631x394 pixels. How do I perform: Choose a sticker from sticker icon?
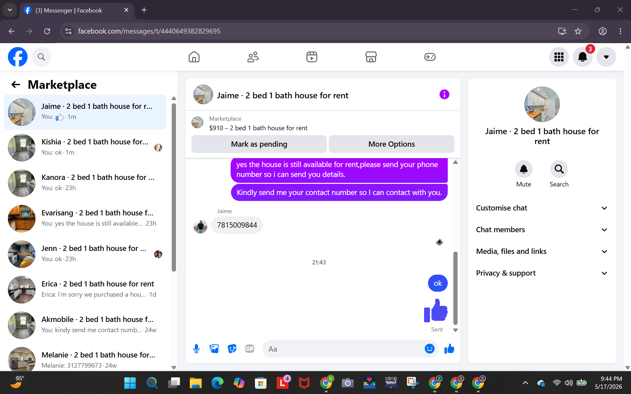[x=232, y=349]
